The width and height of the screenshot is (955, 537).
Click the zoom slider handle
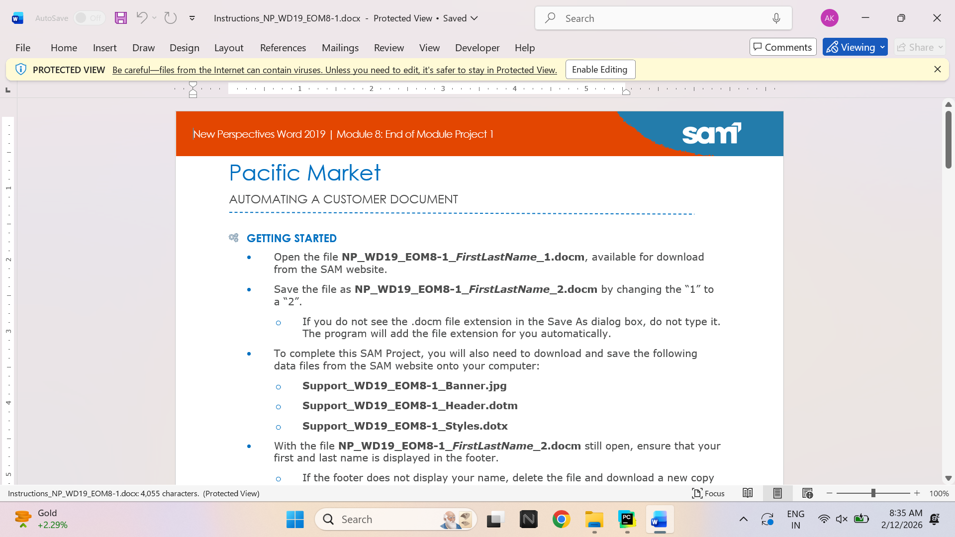pos(873,493)
